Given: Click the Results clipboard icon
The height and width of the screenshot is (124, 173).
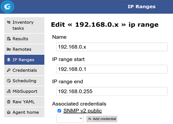Looking at the screenshot, I should [9, 39].
